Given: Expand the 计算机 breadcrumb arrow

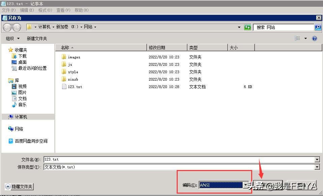Looking at the screenshot, I should click(x=53, y=27).
